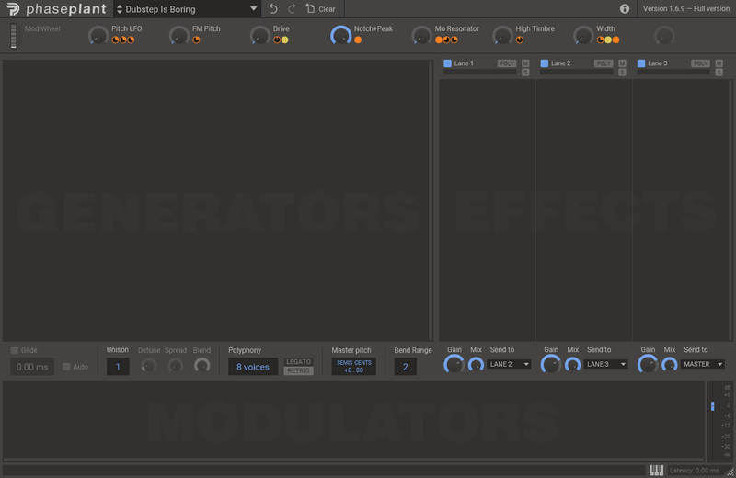Solo Lane 2 with S button

click(622, 72)
